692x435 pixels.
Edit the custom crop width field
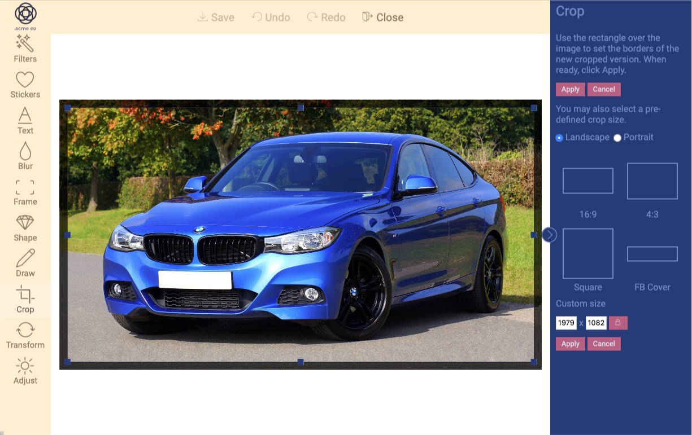point(566,322)
